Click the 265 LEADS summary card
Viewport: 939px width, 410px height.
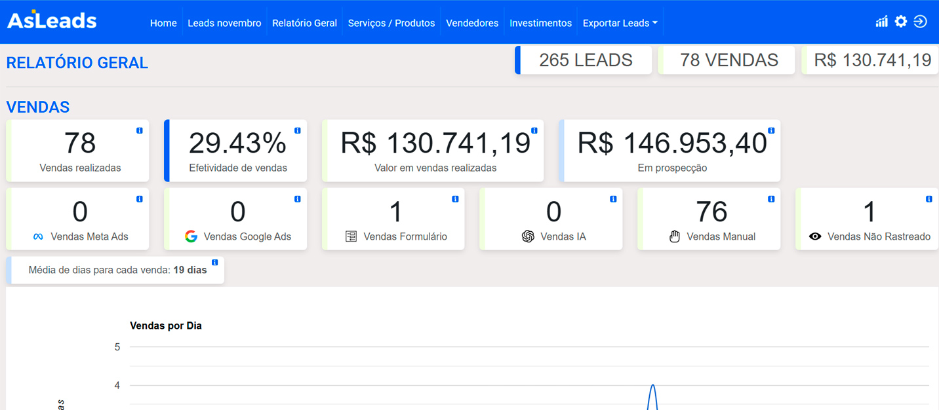585,60
